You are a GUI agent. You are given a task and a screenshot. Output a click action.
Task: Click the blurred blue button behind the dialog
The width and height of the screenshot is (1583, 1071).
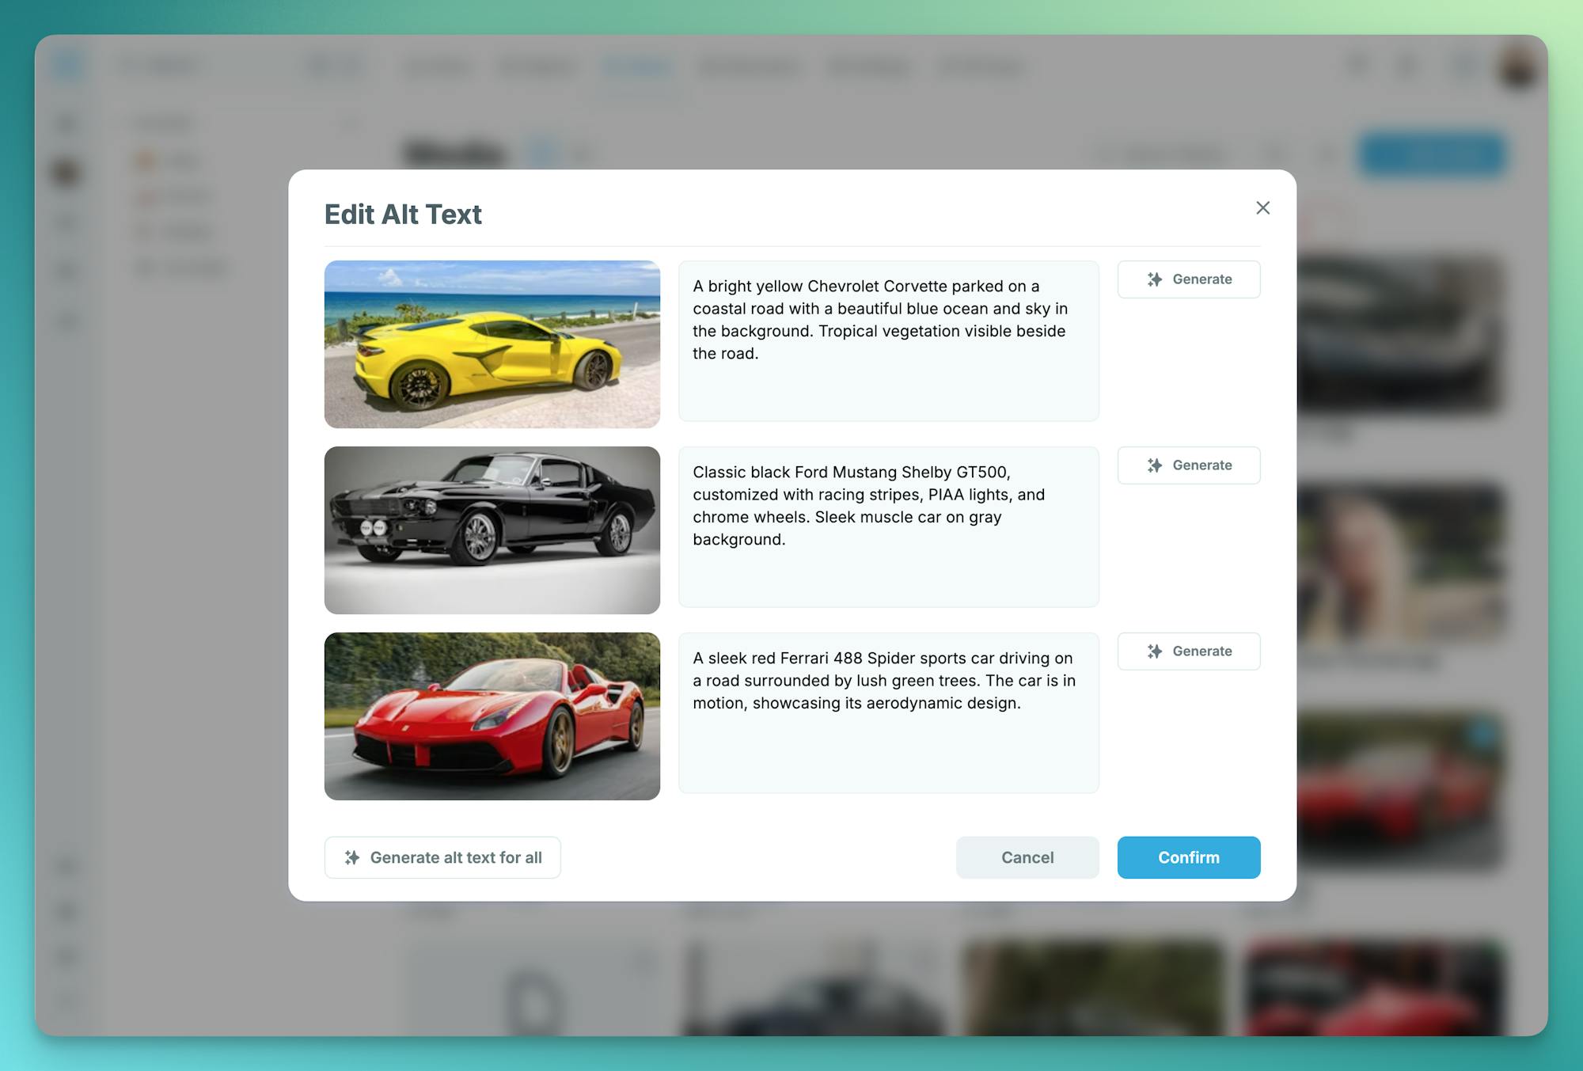pyautogui.click(x=1431, y=154)
